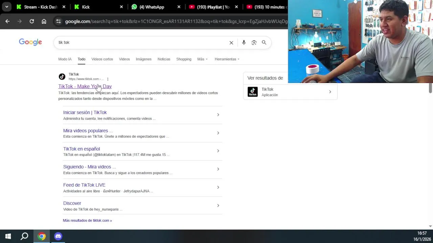The image size is (433, 243).
Task: Close the Playlist YouTube tab
Action: [236, 7]
